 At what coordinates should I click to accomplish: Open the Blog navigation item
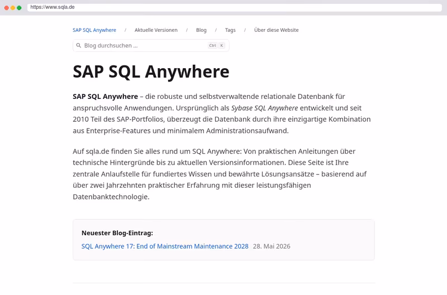(201, 30)
